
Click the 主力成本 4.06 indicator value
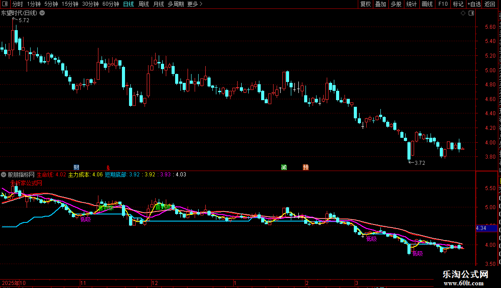point(85,175)
